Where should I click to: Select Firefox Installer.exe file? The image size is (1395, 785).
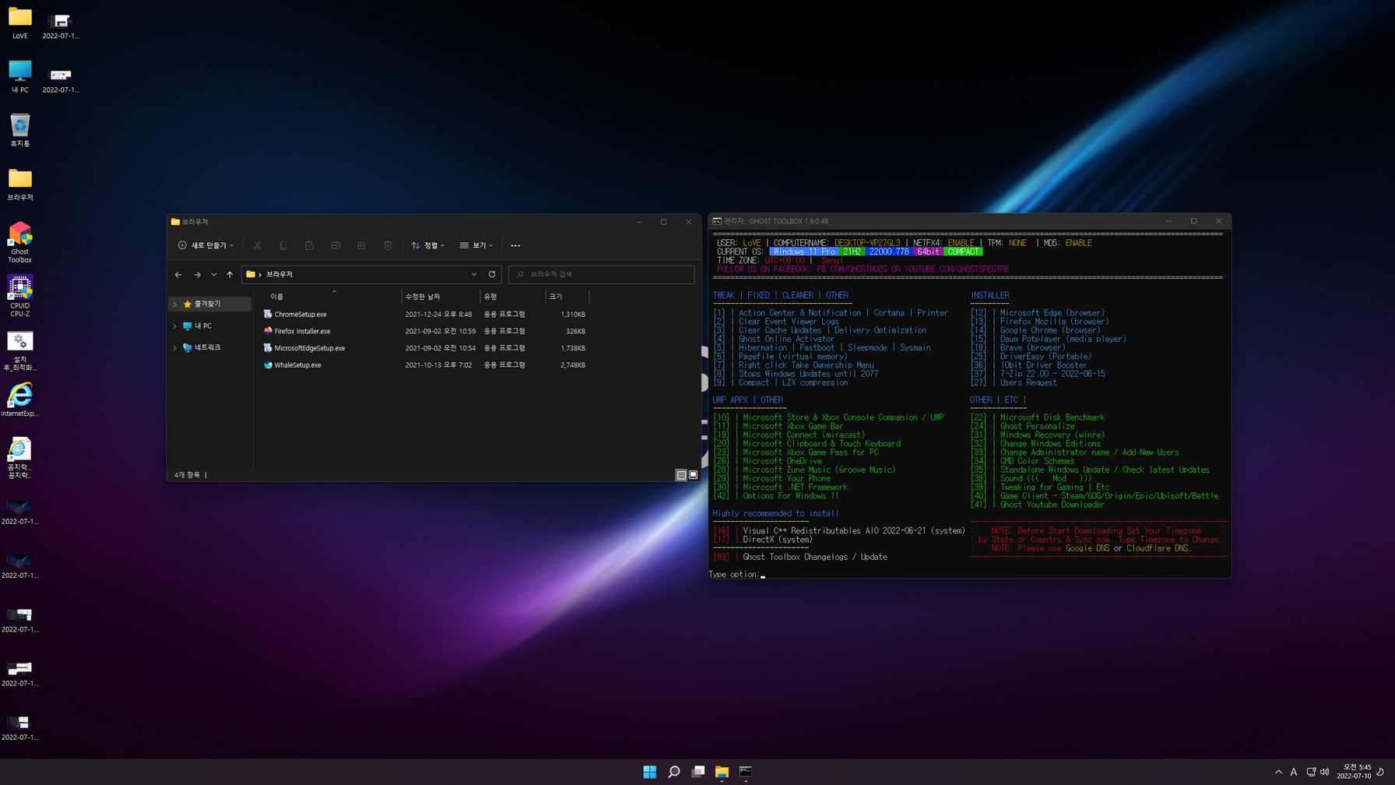click(x=302, y=332)
